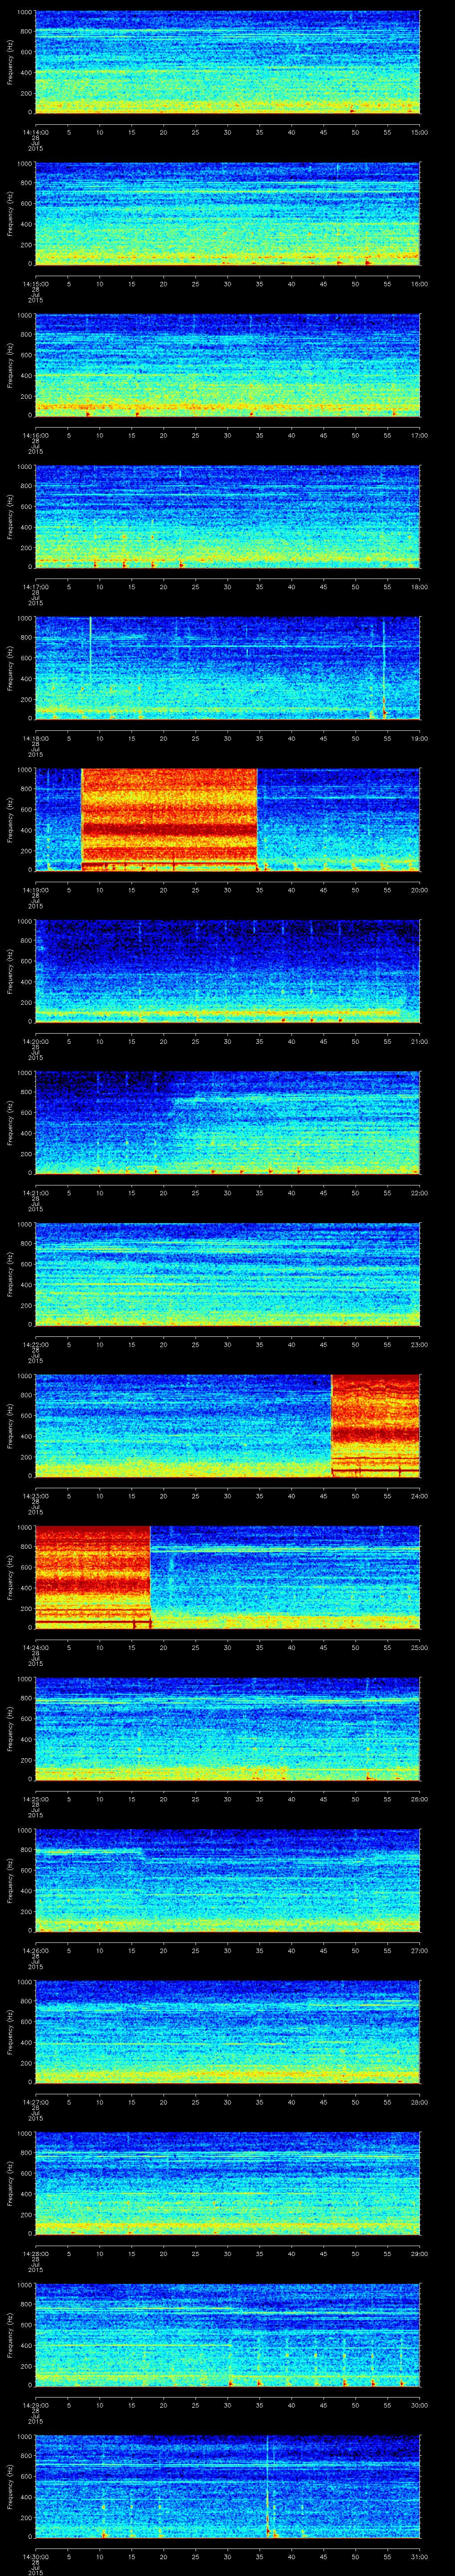Click the 14:26:00 time label
Image resolution: width=455 pixels, height=2576 pixels.
(x=35, y=1950)
